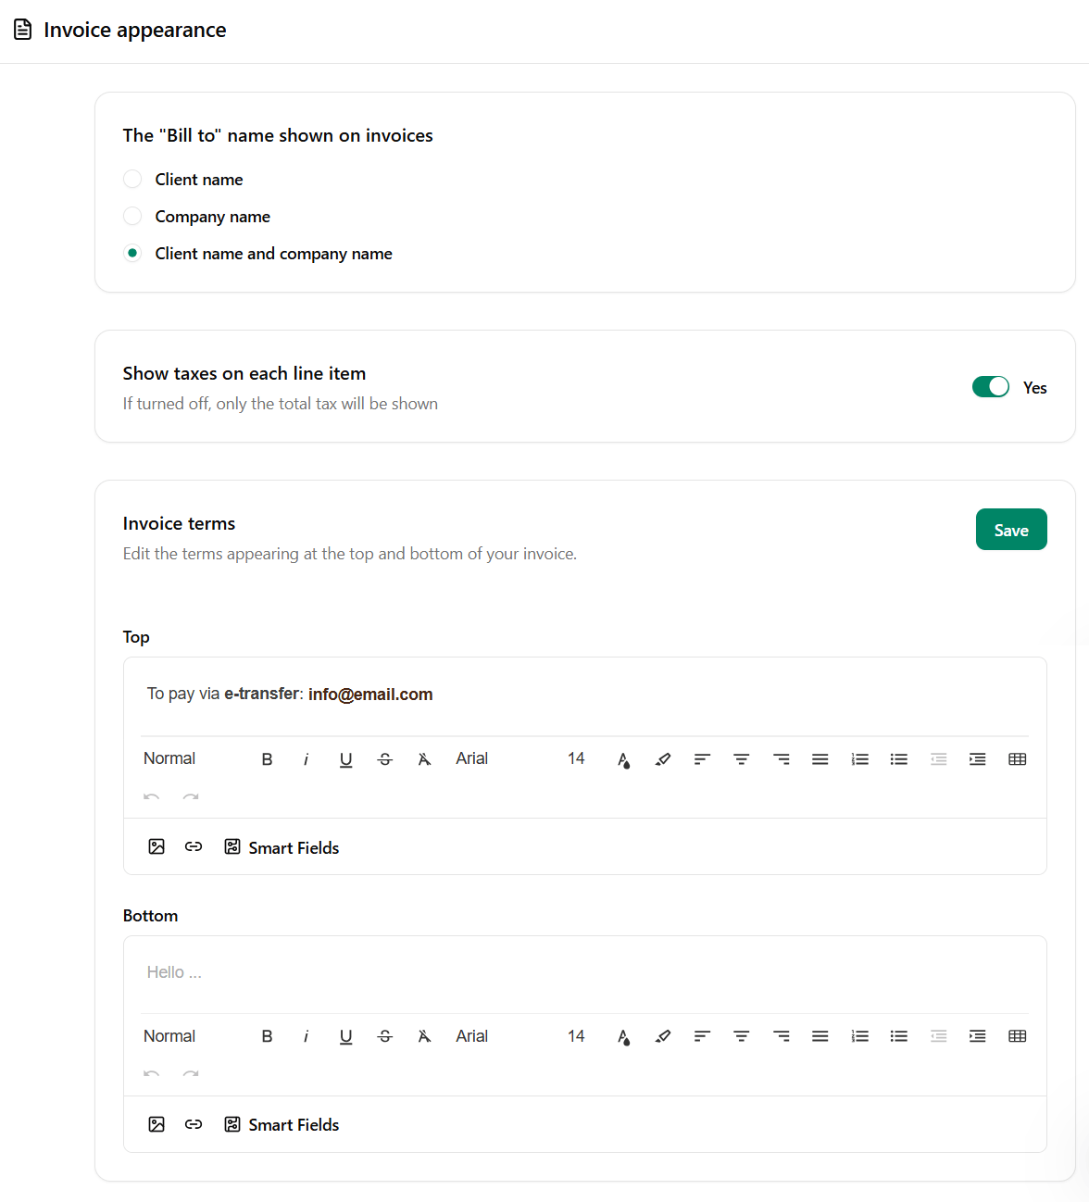Apply underline in Top editor toolbar

[345, 759]
